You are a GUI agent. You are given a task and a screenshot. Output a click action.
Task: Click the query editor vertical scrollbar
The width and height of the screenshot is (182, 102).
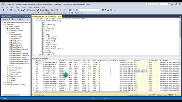[x=180, y=29]
